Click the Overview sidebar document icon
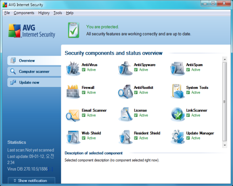The image size is (233, 186). coord(13,61)
